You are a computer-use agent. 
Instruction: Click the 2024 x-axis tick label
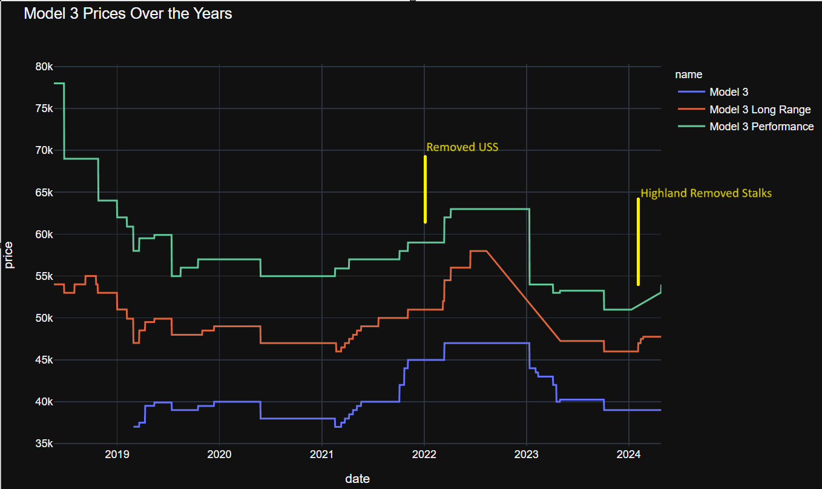point(630,456)
